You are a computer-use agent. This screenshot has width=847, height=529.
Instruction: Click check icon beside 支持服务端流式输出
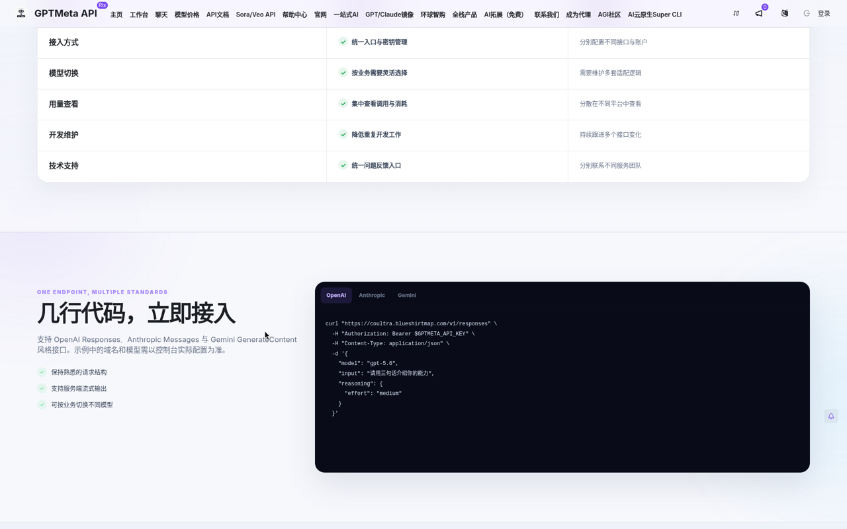click(x=42, y=388)
